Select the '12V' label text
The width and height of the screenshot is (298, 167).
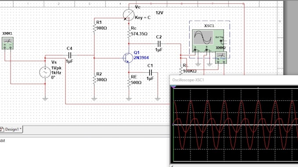160,13
